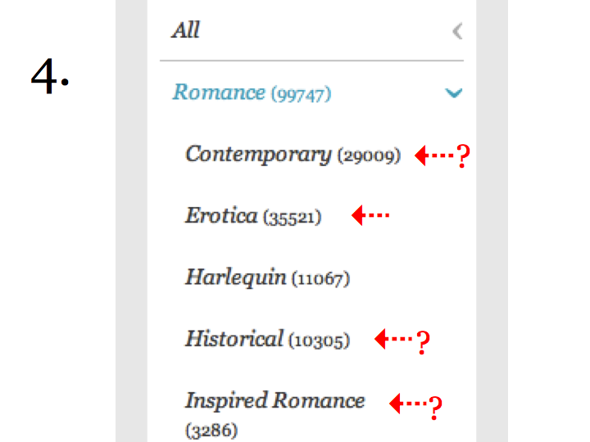Choose the Contemporary subcategory
The width and height of the screenshot is (590, 442).
point(293,155)
